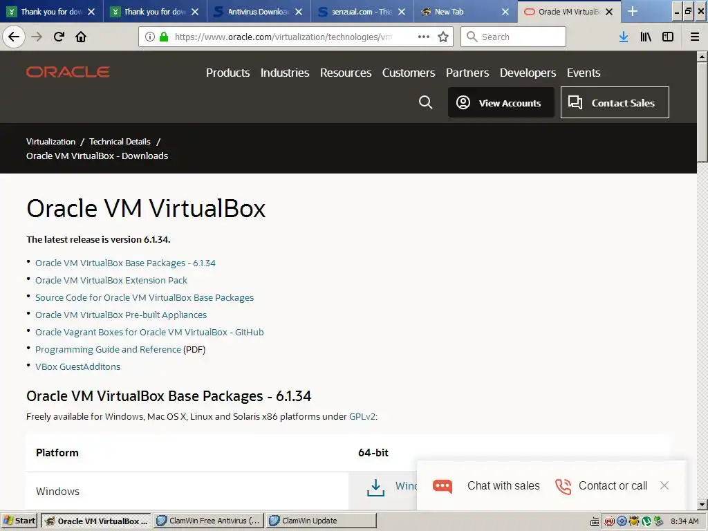
Task: Open VirtualBox Base Packages 6.1.34 link
Action: (126, 263)
